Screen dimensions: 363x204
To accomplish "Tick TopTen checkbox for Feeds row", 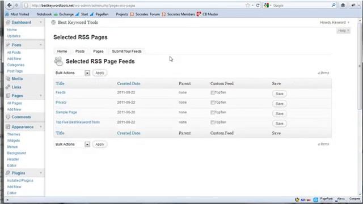I will (x=212, y=92).
